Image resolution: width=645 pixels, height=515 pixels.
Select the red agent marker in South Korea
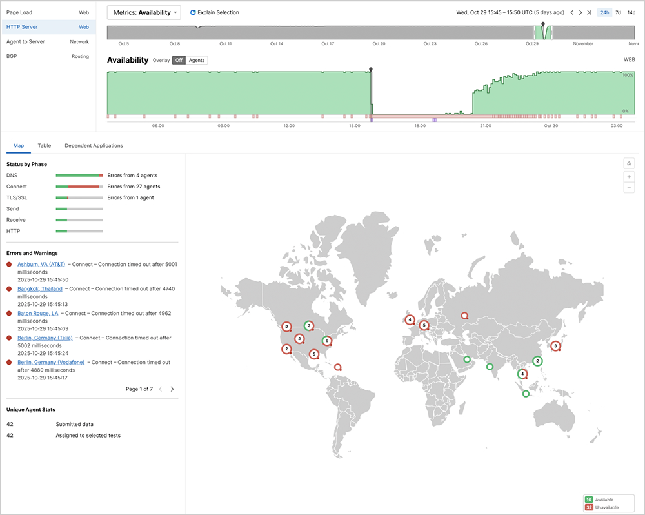555,346
